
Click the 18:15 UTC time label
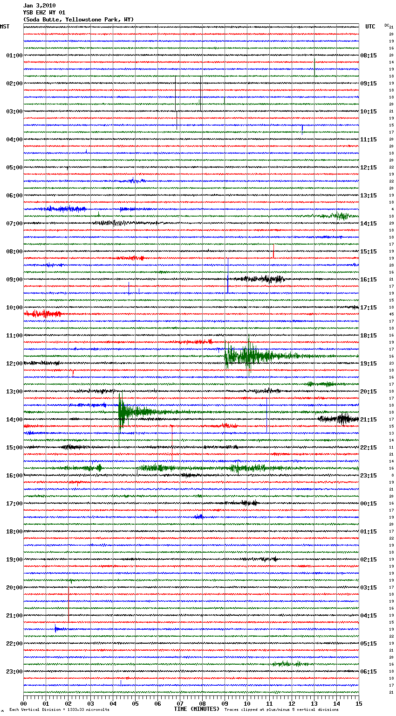pyautogui.click(x=369, y=336)
